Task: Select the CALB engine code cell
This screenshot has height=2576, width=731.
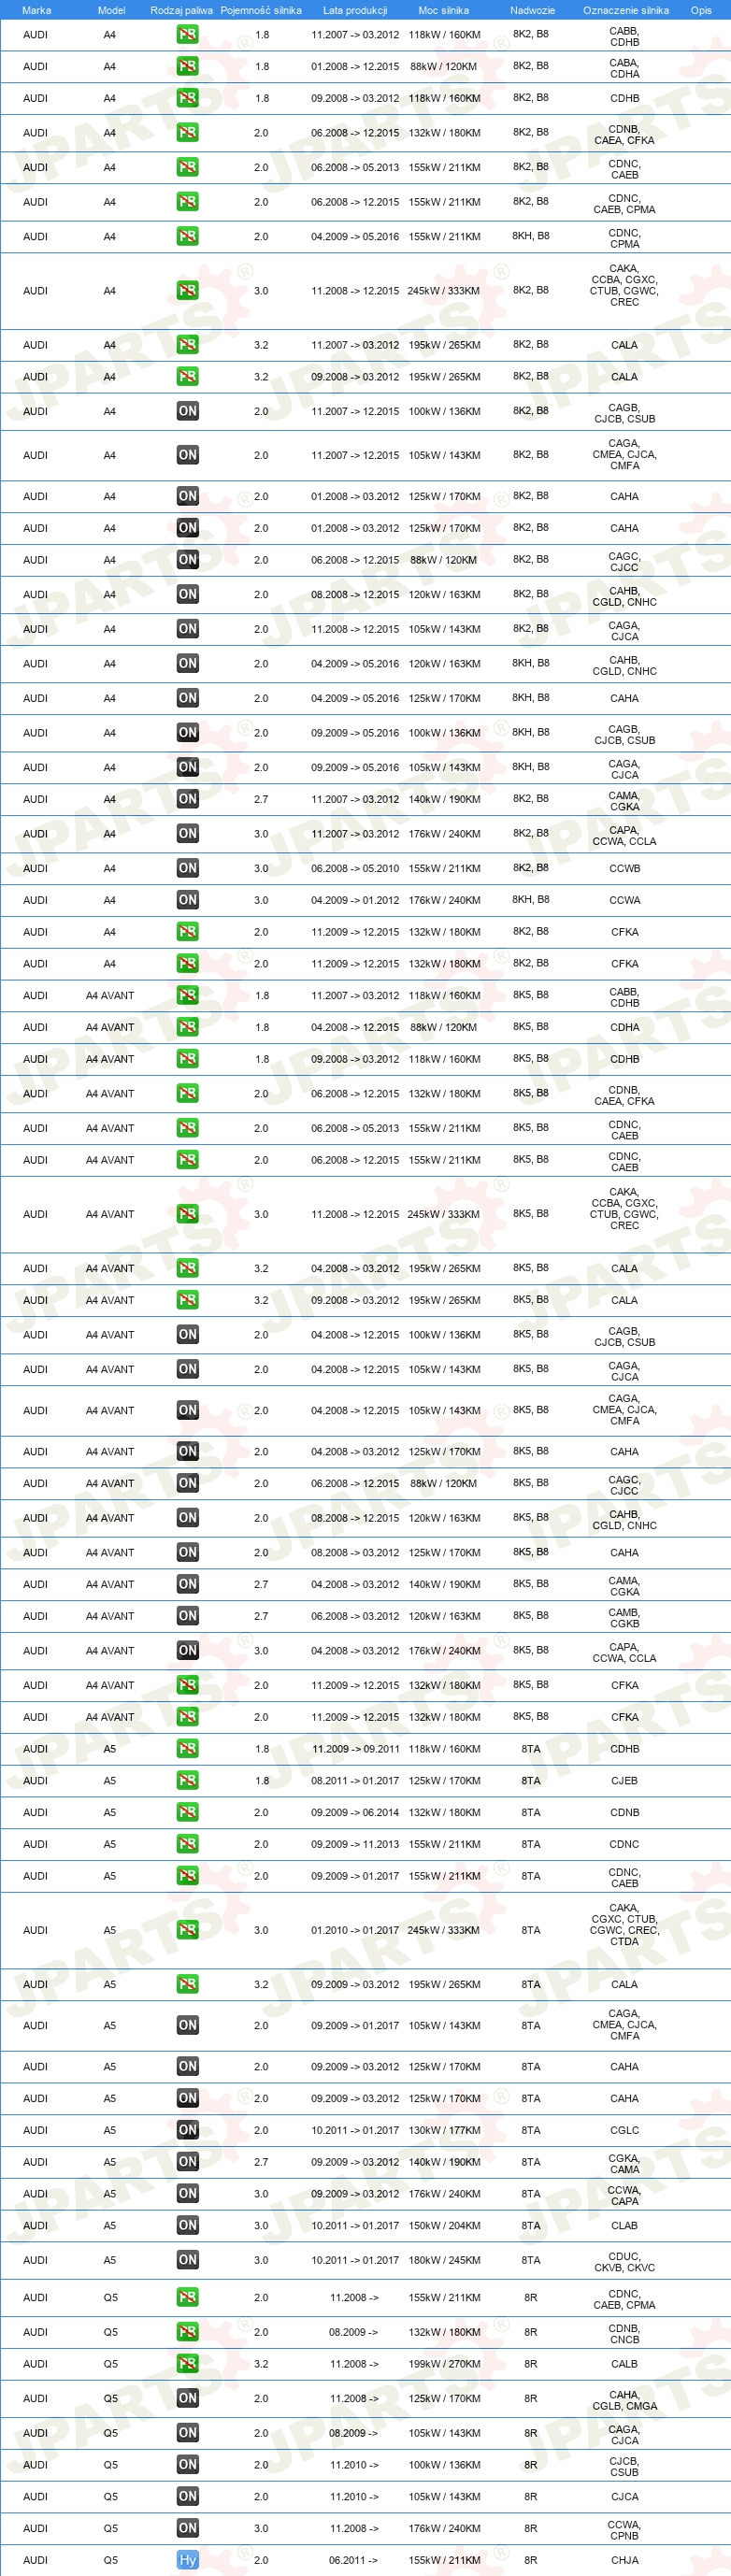Action: click(x=625, y=2364)
